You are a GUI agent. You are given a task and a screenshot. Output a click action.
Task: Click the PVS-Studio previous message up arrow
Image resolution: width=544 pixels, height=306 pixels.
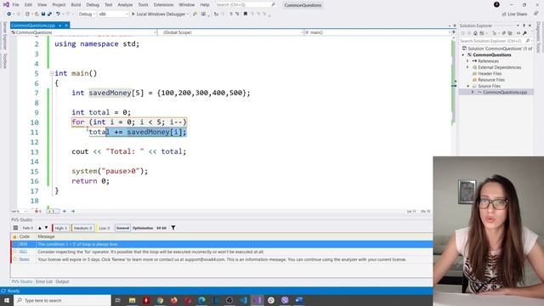pyautogui.click(x=40, y=228)
